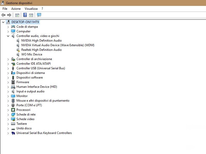Image resolution: width=206 pixels, height=154 pixels.
Task: Click the Back arrow in the toolbar
Action: point(3,15)
